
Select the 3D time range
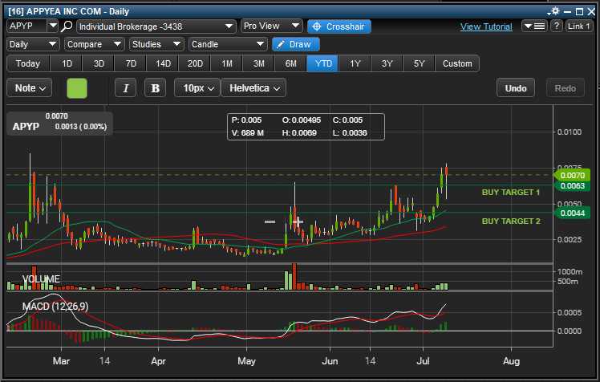tap(99, 63)
